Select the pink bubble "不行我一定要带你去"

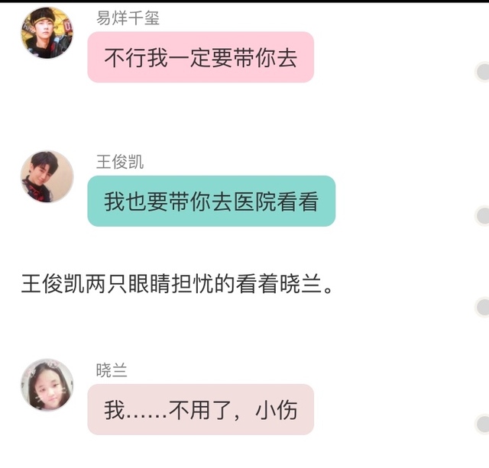[200, 57]
